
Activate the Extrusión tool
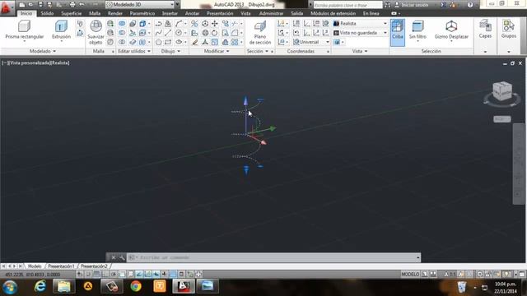click(61, 30)
